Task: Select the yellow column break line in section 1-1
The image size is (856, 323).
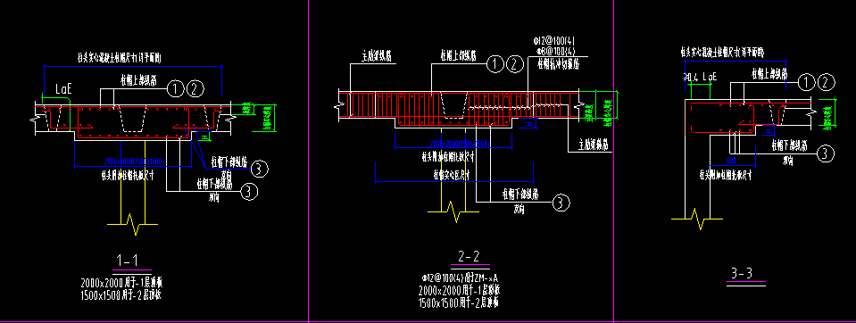Action: [x=133, y=224]
